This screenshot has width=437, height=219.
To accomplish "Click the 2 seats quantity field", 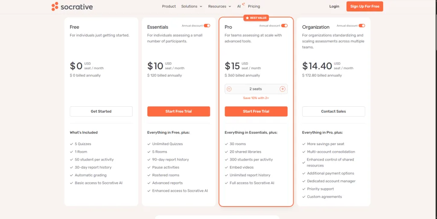I will point(256,89).
